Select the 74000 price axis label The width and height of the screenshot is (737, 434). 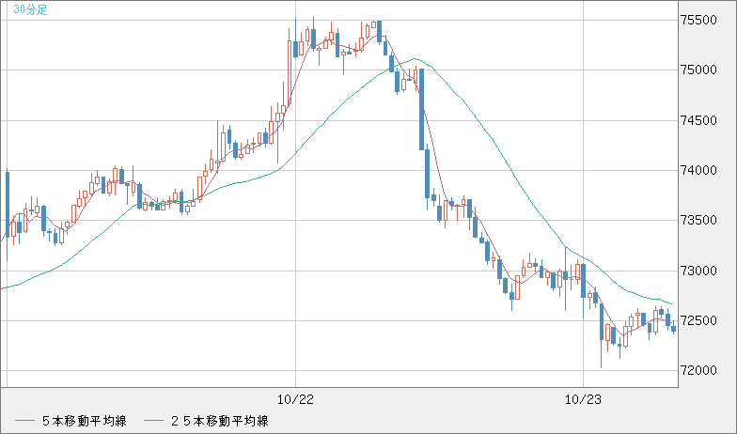point(699,170)
